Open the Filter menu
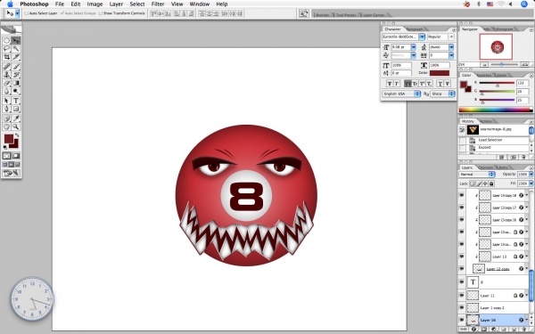Image resolution: width=535 pixels, height=334 pixels. click(158, 4)
